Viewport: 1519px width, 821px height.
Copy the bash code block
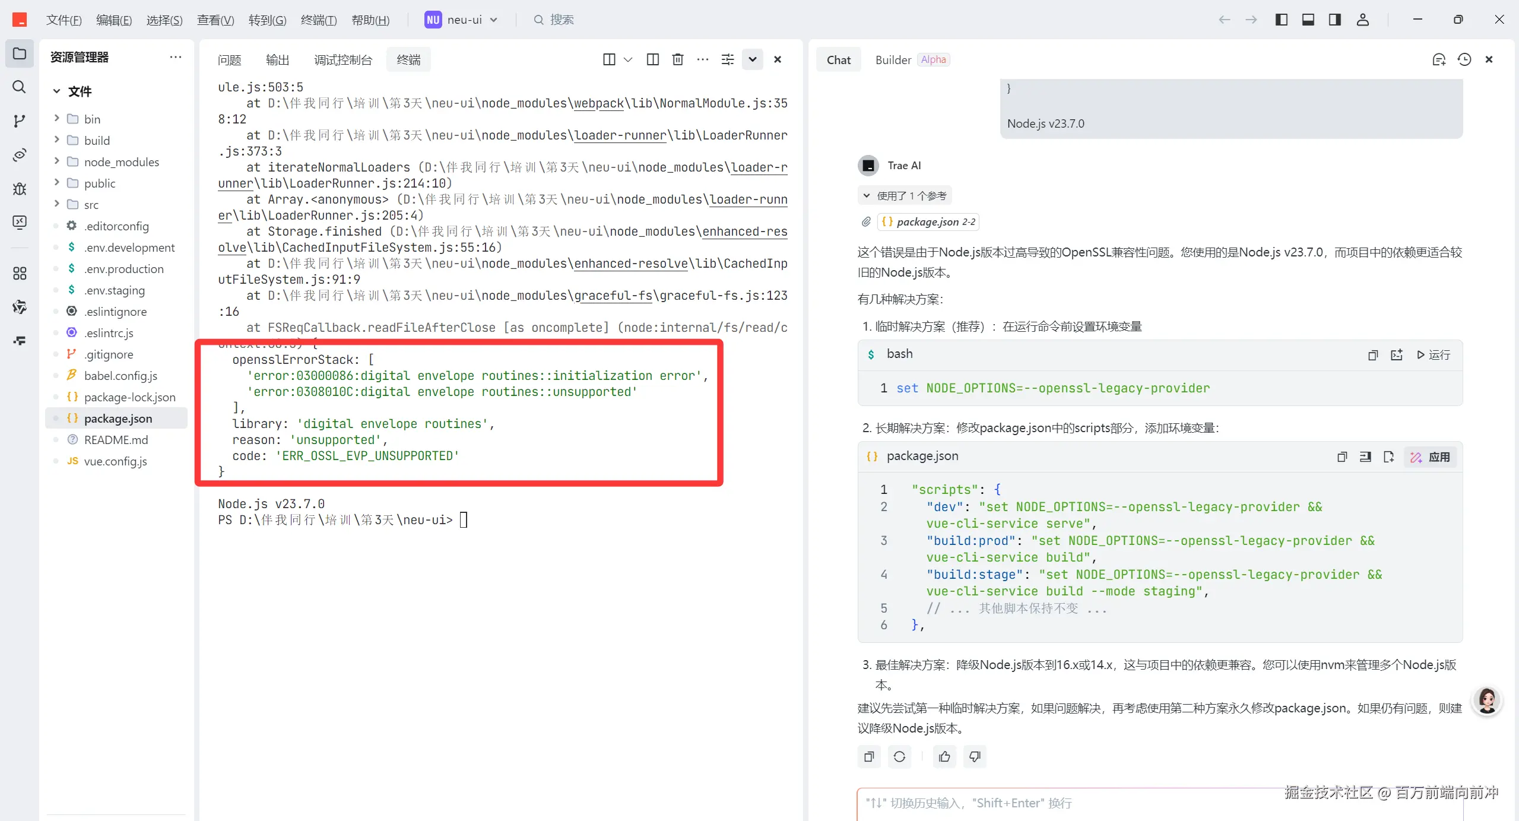click(x=1372, y=355)
